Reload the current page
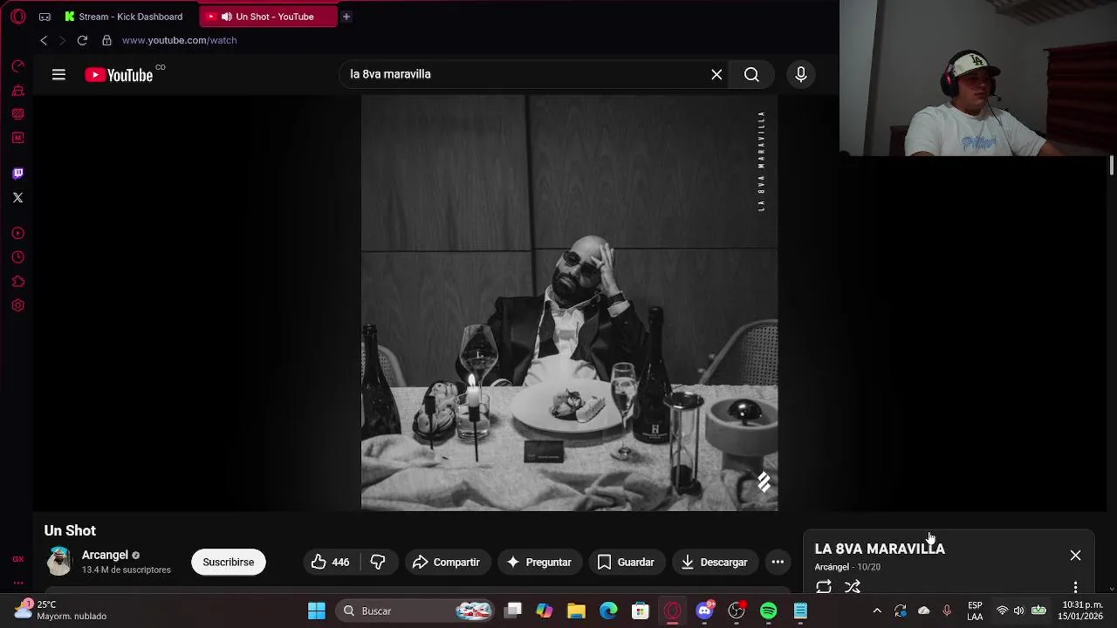Image resolution: width=1117 pixels, height=628 pixels. coord(82,40)
